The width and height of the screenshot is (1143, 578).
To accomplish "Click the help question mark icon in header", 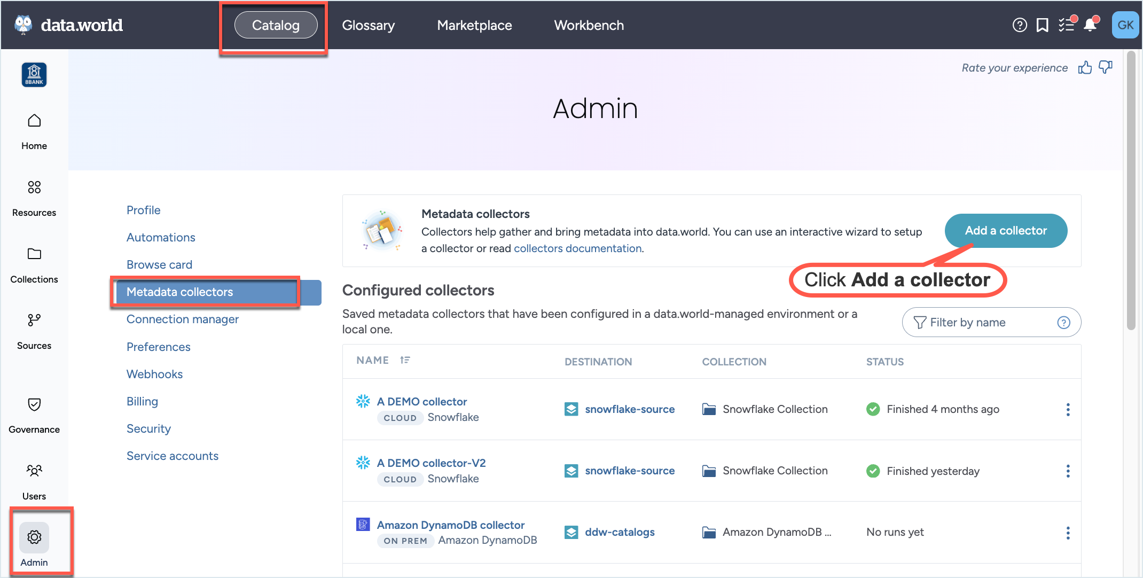I will (x=1019, y=25).
